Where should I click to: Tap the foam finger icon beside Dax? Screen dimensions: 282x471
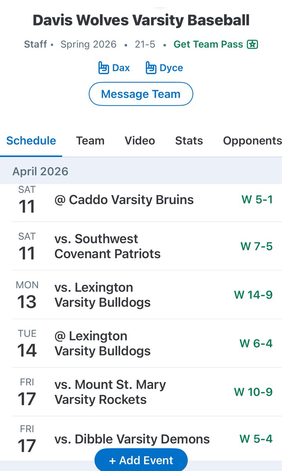click(x=103, y=68)
